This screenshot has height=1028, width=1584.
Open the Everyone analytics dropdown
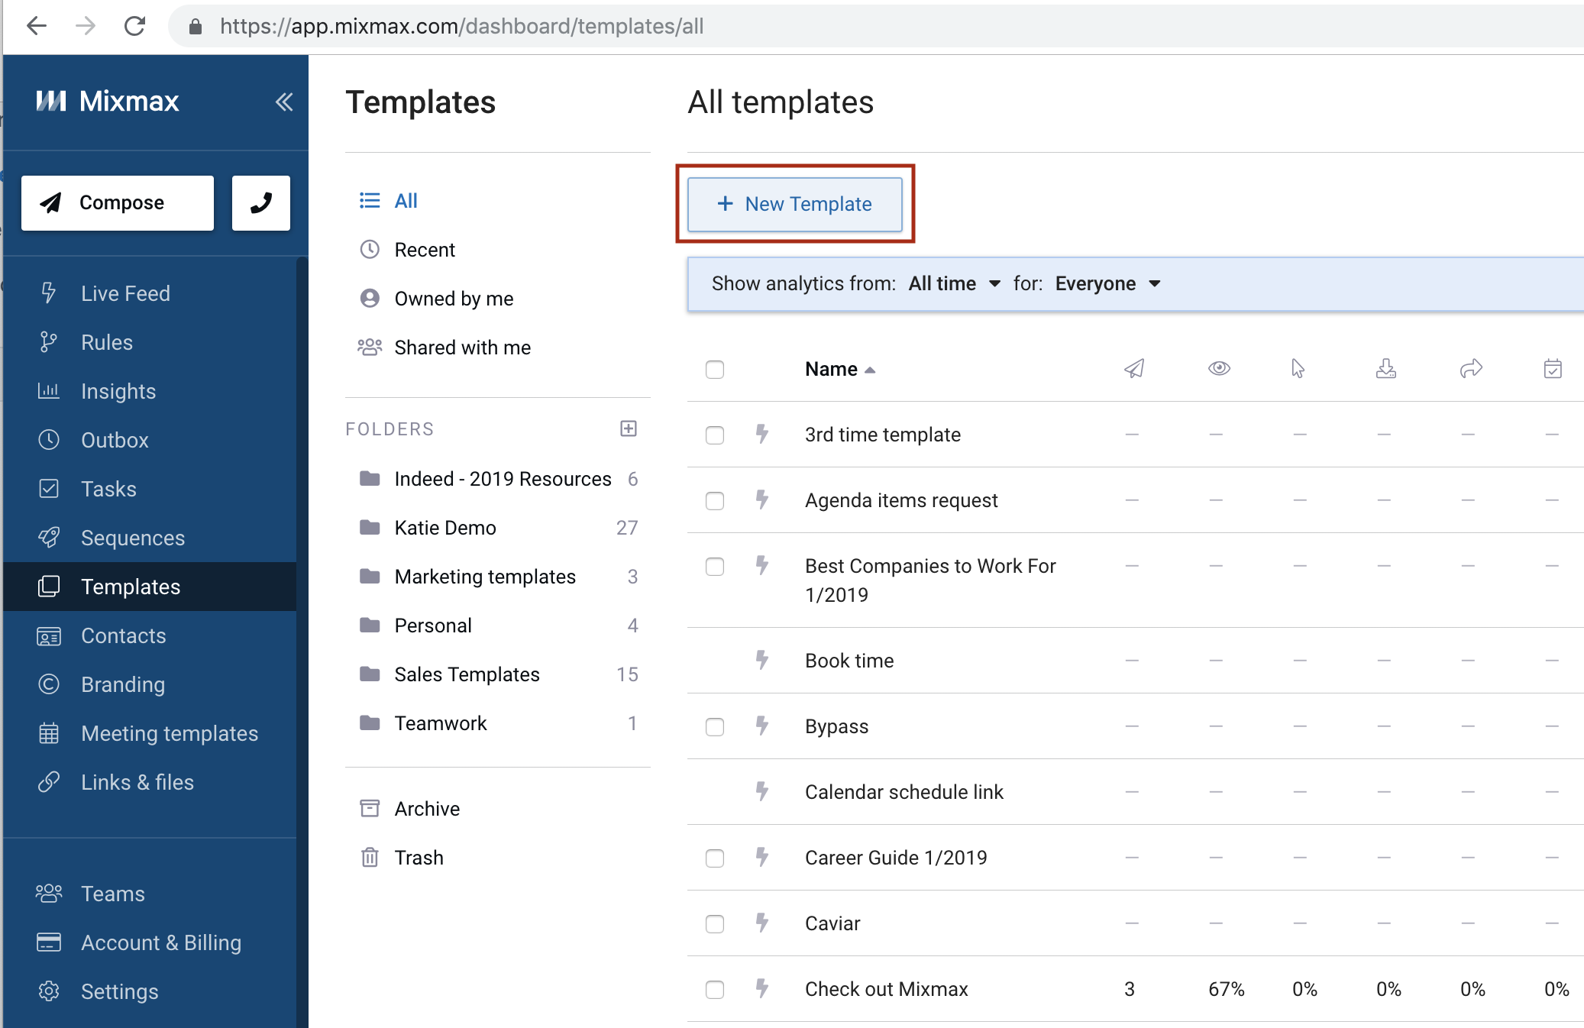1108,283
